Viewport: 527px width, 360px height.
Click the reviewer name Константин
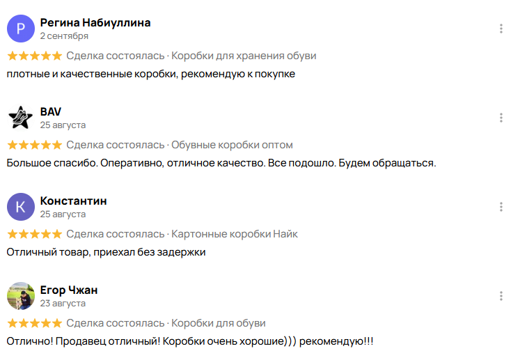tap(73, 201)
